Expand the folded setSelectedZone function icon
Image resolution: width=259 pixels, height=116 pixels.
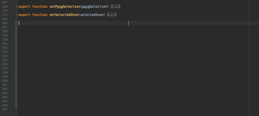(x=17, y=15)
